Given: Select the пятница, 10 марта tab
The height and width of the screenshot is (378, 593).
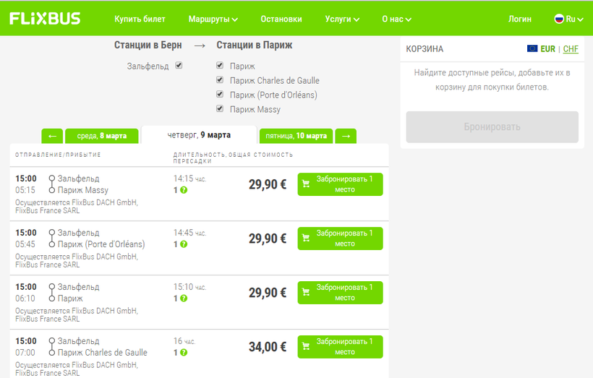Looking at the screenshot, I should click(x=295, y=136).
